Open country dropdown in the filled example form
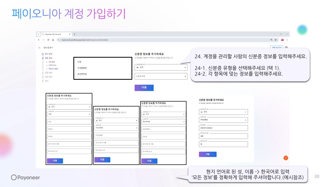This screenshot has width=332, height=187. click(x=223, y=112)
